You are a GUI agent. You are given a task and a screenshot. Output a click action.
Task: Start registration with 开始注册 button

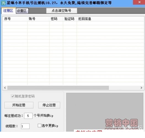click(19, 105)
